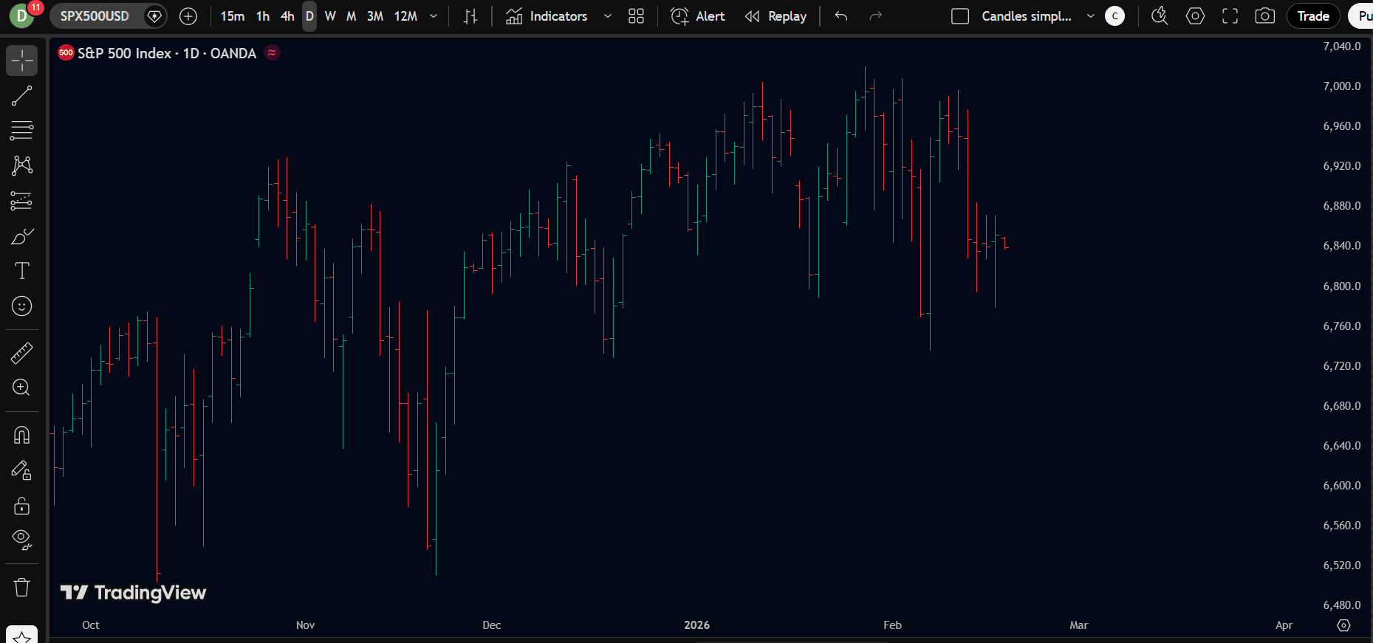The image size is (1373, 643).
Task: Open the Fibonacci retracement tool
Action: click(22, 131)
